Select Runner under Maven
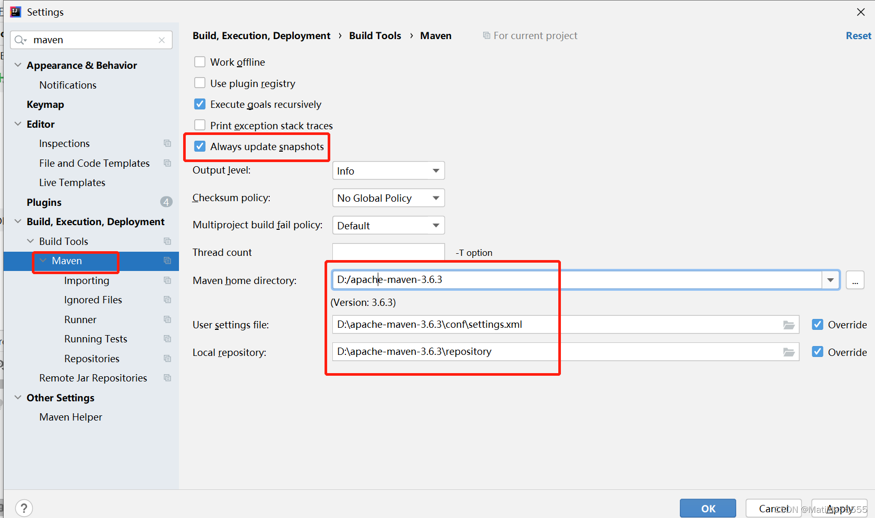The width and height of the screenshot is (875, 518). click(x=80, y=319)
